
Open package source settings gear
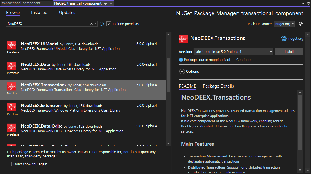pyautogui.click(x=301, y=24)
